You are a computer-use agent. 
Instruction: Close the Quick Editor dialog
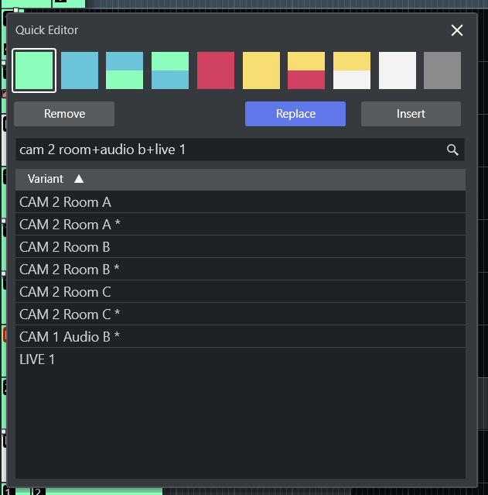(x=457, y=30)
